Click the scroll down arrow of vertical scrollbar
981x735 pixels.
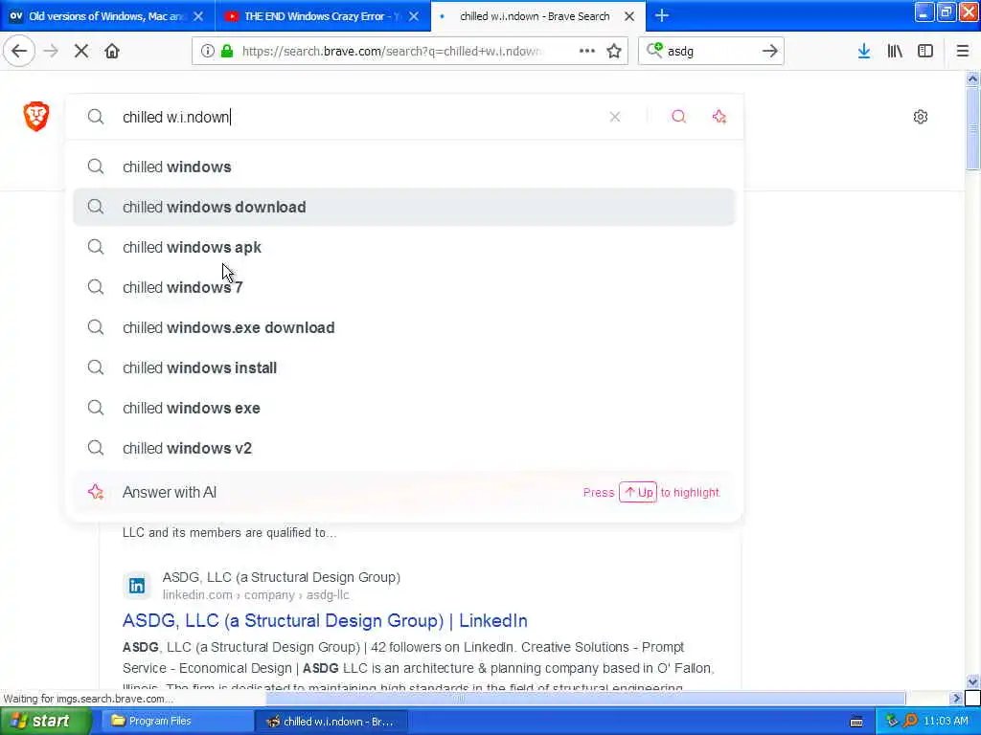[972, 681]
